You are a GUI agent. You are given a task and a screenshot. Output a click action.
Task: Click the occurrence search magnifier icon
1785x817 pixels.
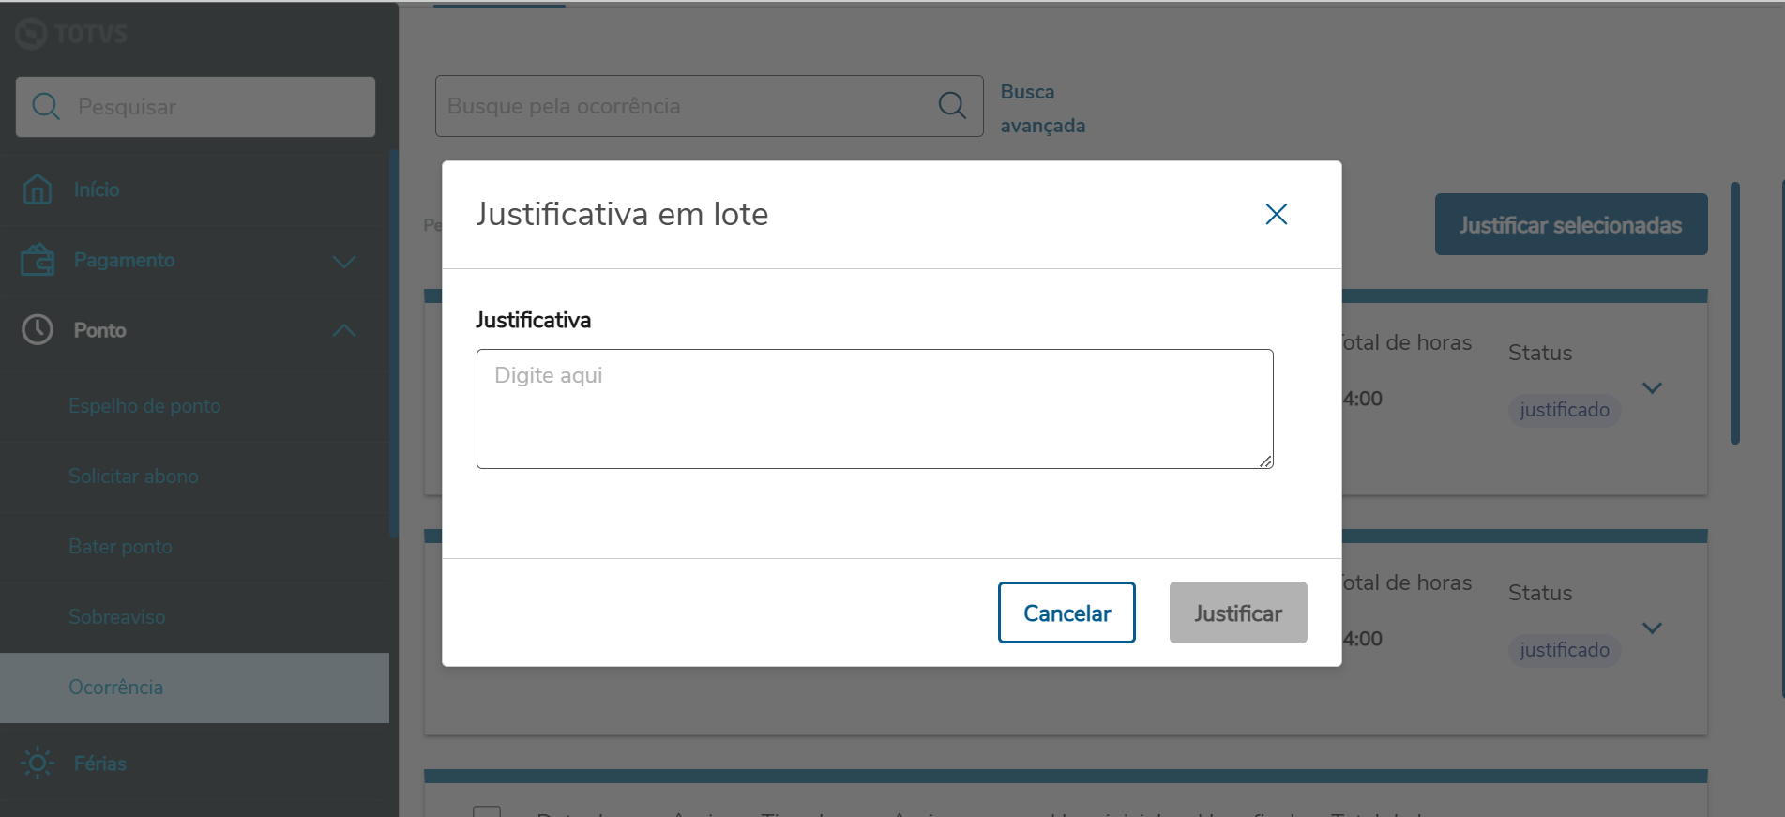[952, 106]
